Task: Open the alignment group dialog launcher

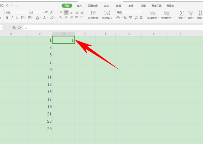Action: point(113,22)
